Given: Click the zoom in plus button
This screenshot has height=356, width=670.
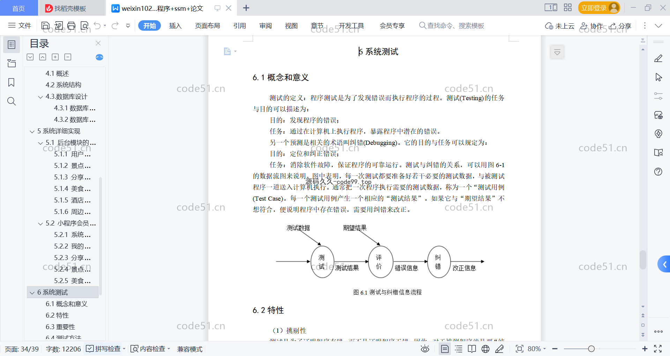Looking at the screenshot, I should click(645, 349).
